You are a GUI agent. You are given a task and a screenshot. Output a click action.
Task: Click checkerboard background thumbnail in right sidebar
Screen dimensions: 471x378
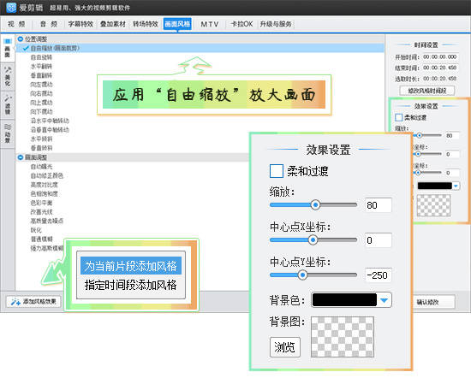click(434, 205)
